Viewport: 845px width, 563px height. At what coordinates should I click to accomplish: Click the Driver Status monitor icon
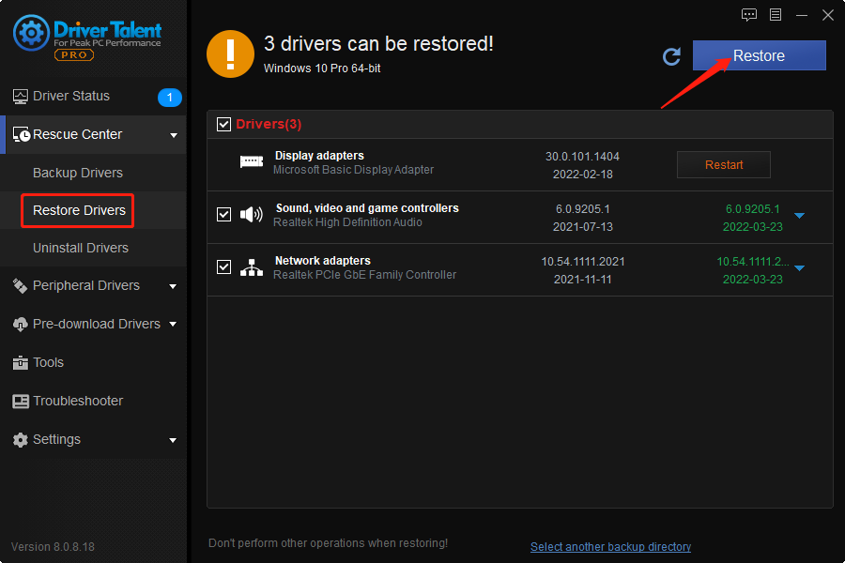[x=20, y=97]
